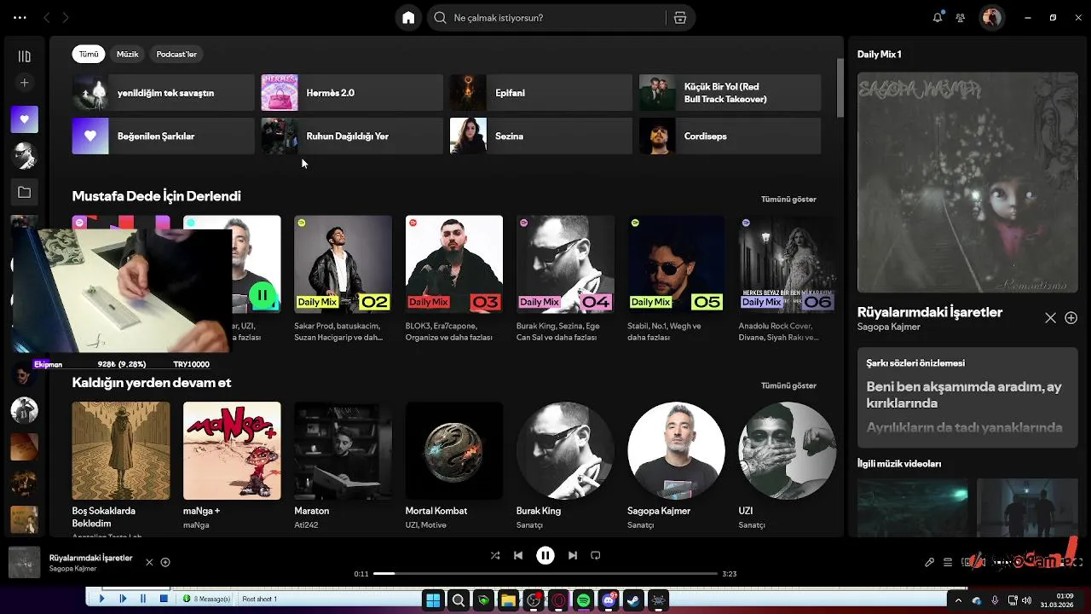Image resolution: width=1091 pixels, height=614 pixels.
Task: Select the Müzik filter chip
Action: pyautogui.click(x=127, y=54)
